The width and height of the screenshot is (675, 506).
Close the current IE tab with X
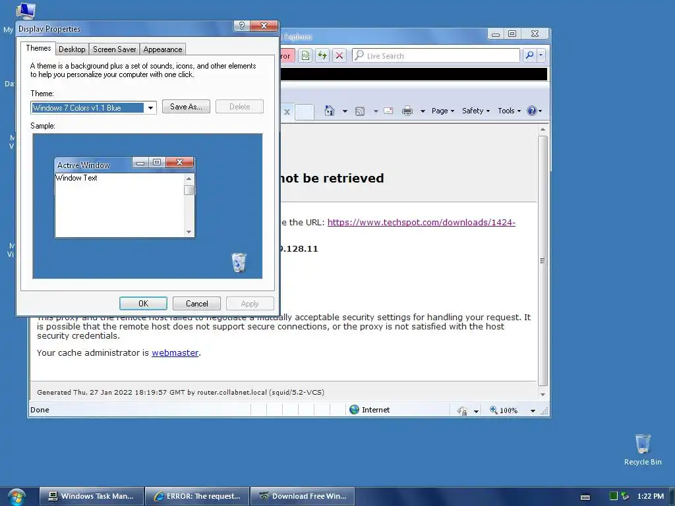287,112
